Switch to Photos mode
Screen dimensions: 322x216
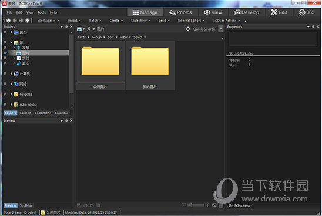click(180, 12)
